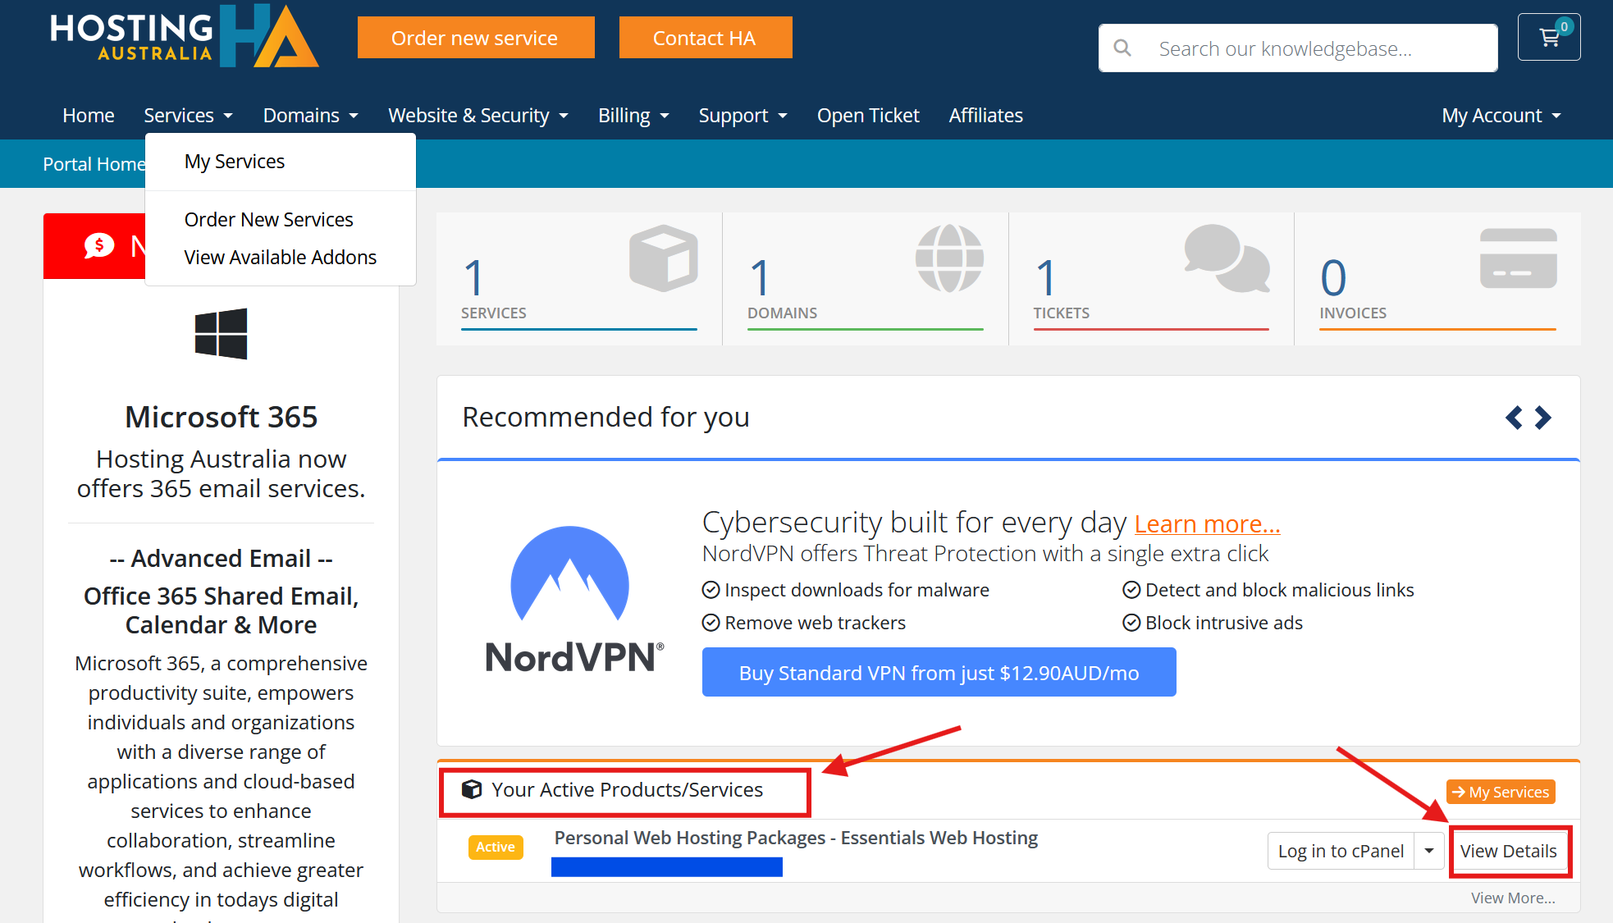The height and width of the screenshot is (923, 1613).
Task: Click the Office 365 Shared Email, Calendar & More text
Action: point(222,610)
